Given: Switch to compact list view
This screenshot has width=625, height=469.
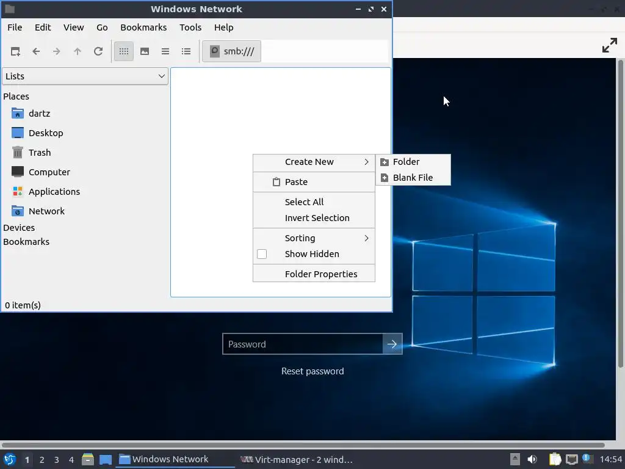Looking at the screenshot, I should click(165, 51).
